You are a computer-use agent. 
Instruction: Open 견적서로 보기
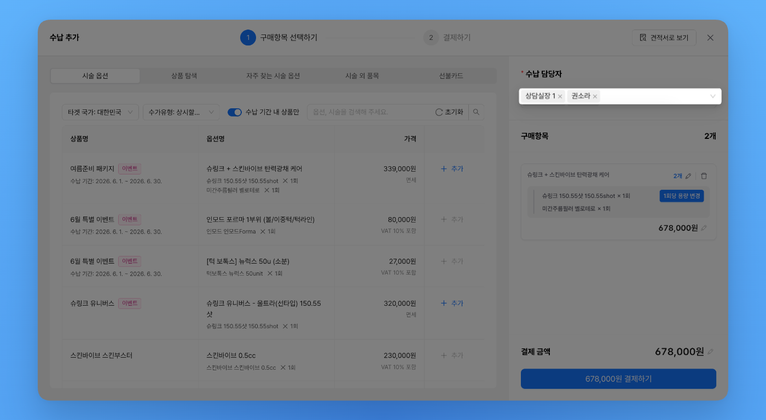[664, 38]
